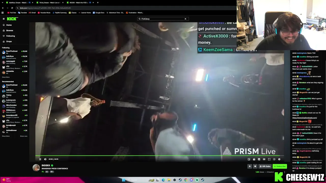The width and height of the screenshot is (326, 183).
Task: Reload the current page
Action: click(12, 8)
